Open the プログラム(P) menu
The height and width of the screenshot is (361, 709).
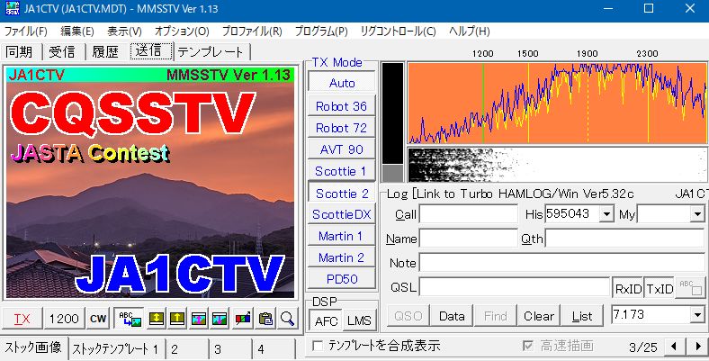(x=321, y=32)
